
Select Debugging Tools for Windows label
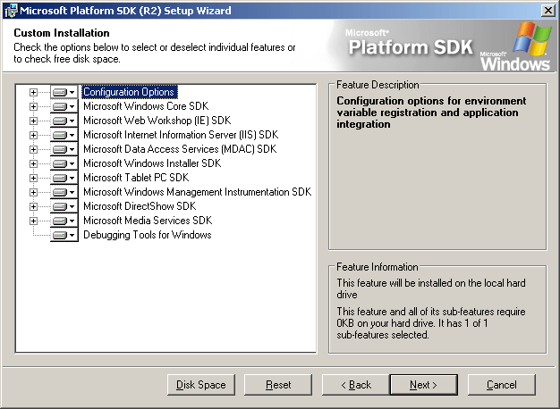point(147,235)
